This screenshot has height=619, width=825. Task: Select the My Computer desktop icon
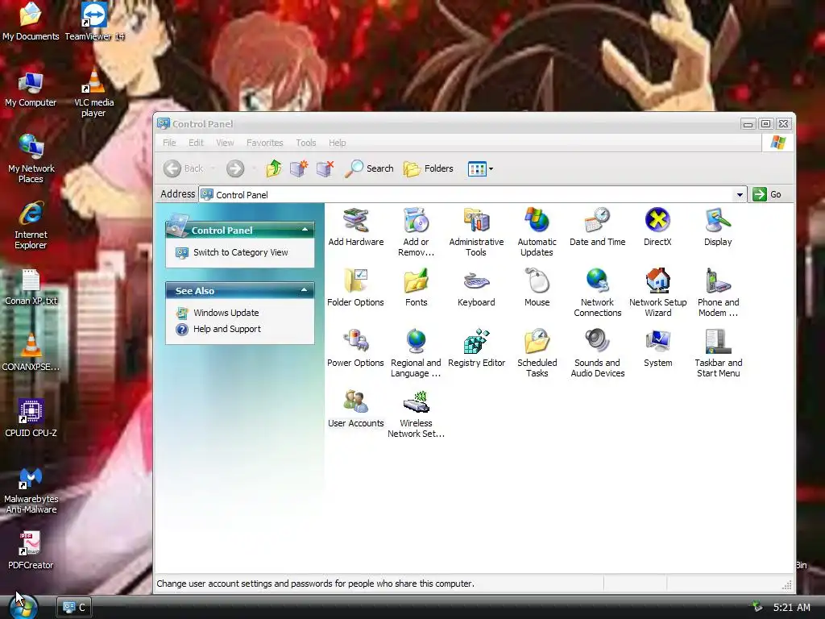click(31, 90)
